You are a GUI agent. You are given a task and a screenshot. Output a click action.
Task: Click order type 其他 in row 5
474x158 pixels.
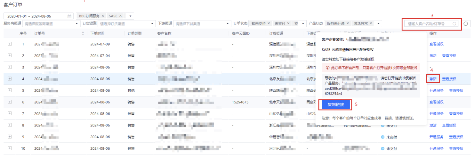(131, 90)
